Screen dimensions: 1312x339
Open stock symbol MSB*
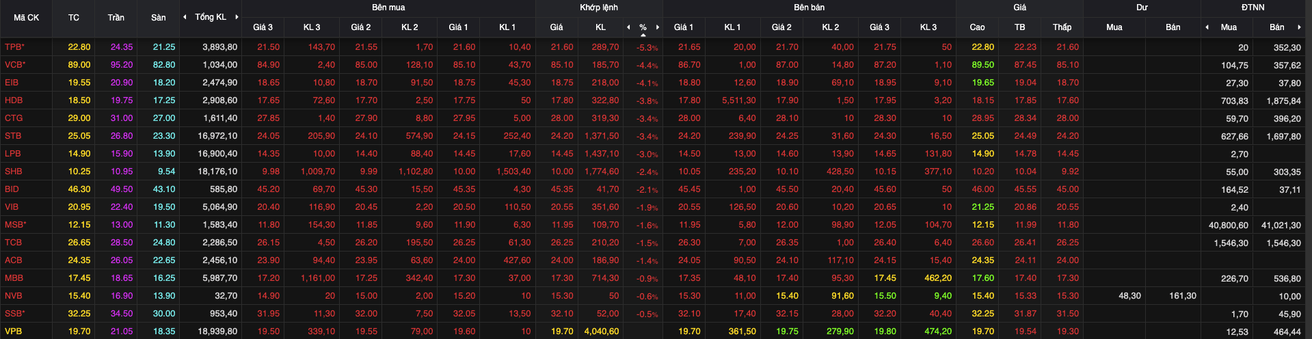(x=16, y=225)
